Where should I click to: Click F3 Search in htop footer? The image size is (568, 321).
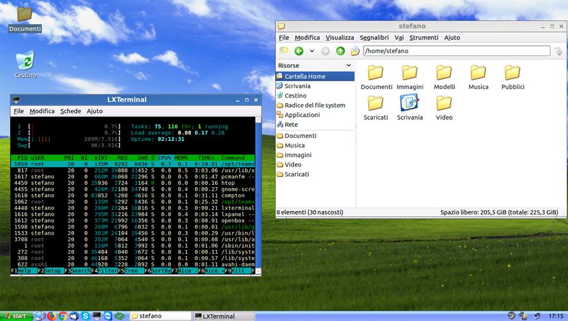tap(78, 271)
